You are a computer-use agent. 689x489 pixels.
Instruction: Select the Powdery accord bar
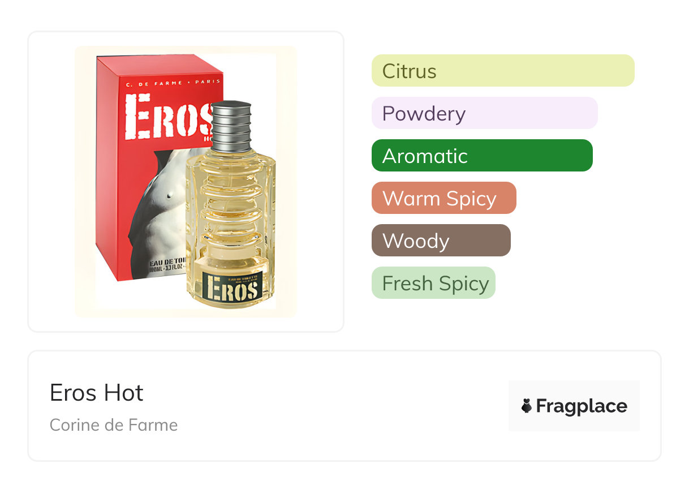click(484, 113)
